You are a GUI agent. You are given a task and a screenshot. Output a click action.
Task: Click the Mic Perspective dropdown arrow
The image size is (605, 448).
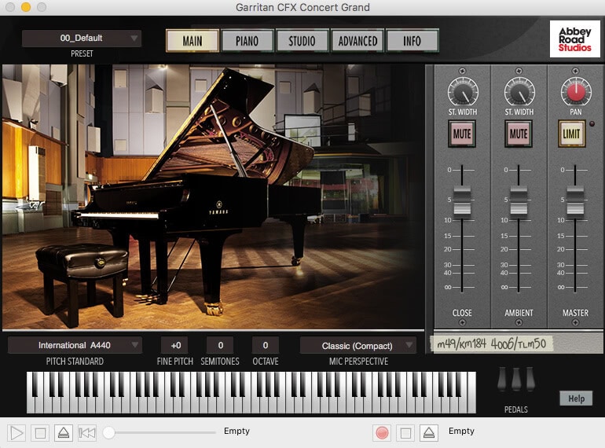pos(409,345)
